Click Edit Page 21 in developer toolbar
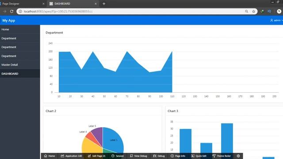The height and width of the screenshot is (159, 283). [96, 156]
